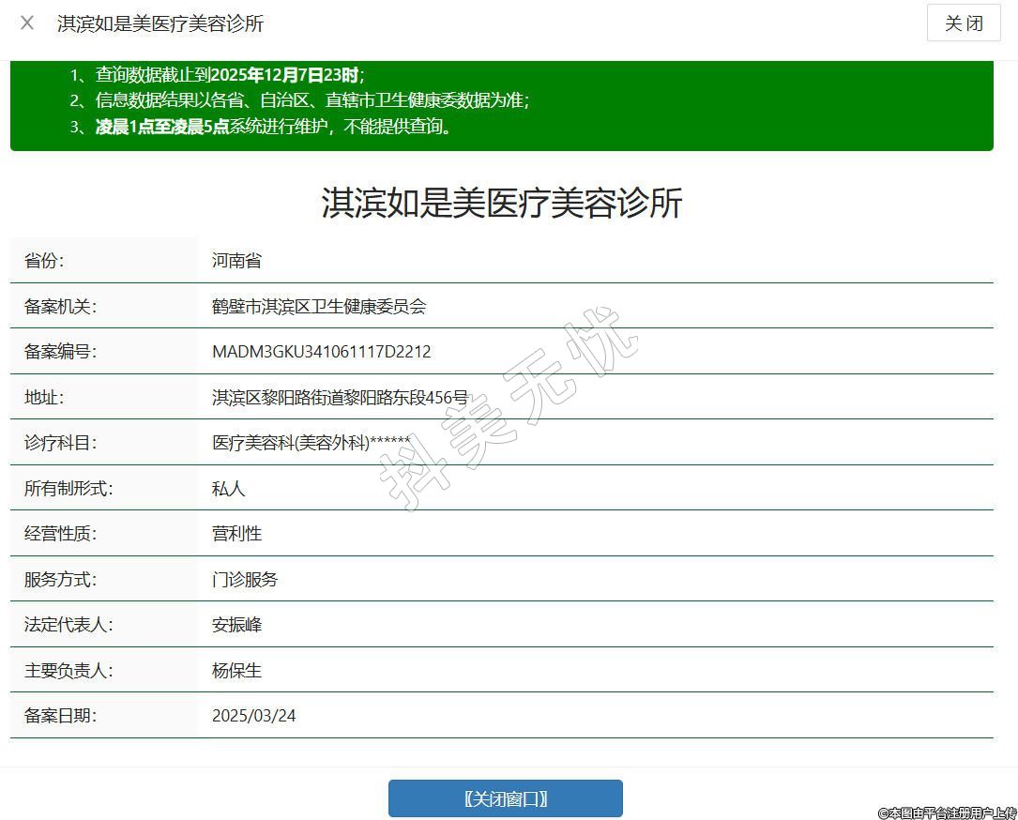Click the dialog title text in header bar
The width and height of the screenshot is (1018, 820).
[x=160, y=23]
